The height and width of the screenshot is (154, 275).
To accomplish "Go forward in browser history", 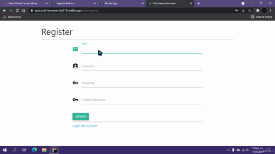I will pos(11,10).
